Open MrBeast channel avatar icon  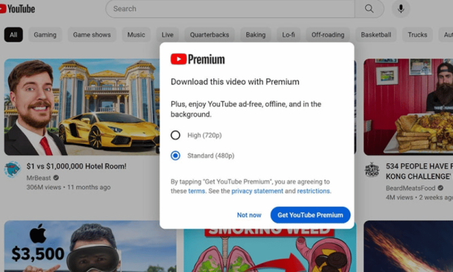click(x=12, y=170)
